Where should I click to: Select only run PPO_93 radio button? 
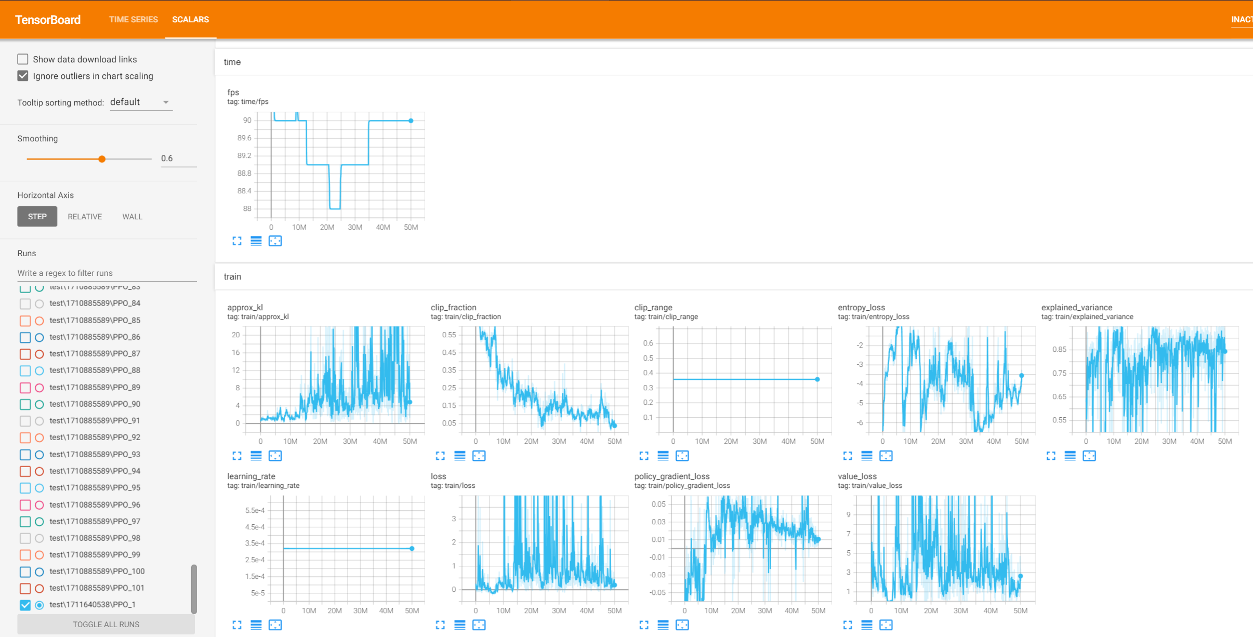(x=39, y=455)
